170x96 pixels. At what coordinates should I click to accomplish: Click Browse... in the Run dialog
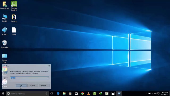[44, 86]
